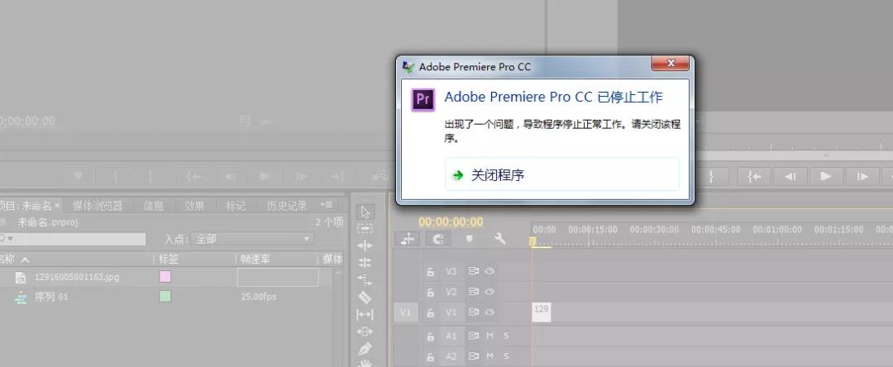
Task: Add marker in the timeline header
Action: (470, 239)
